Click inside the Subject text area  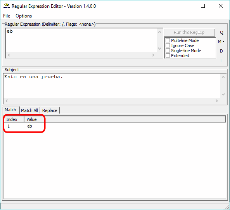tap(112, 86)
